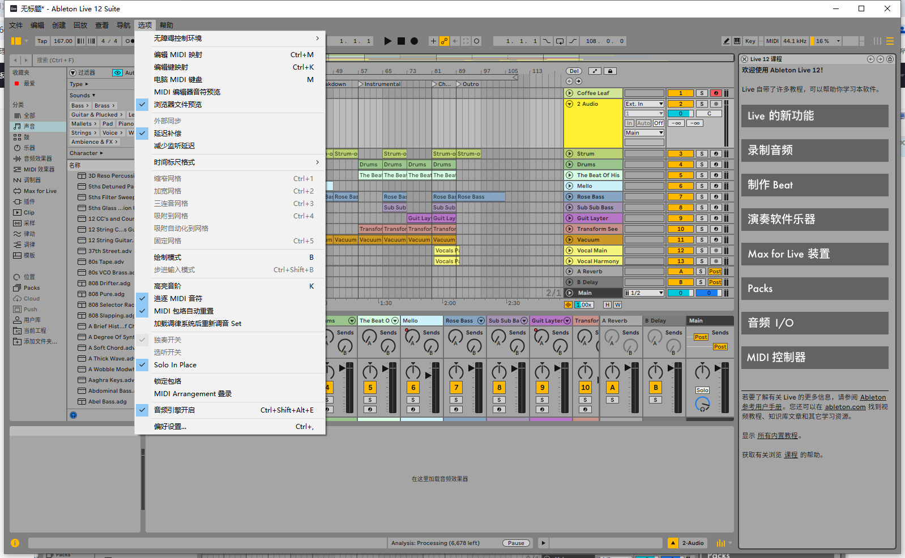Open the Ext. In input dropdown

(x=644, y=104)
